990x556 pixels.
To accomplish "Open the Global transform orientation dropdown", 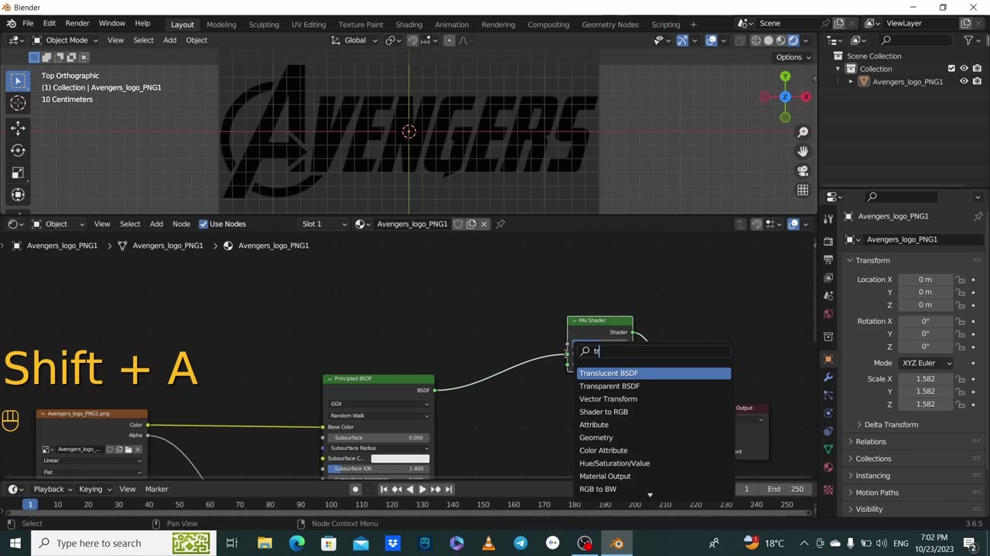I will pyautogui.click(x=354, y=40).
